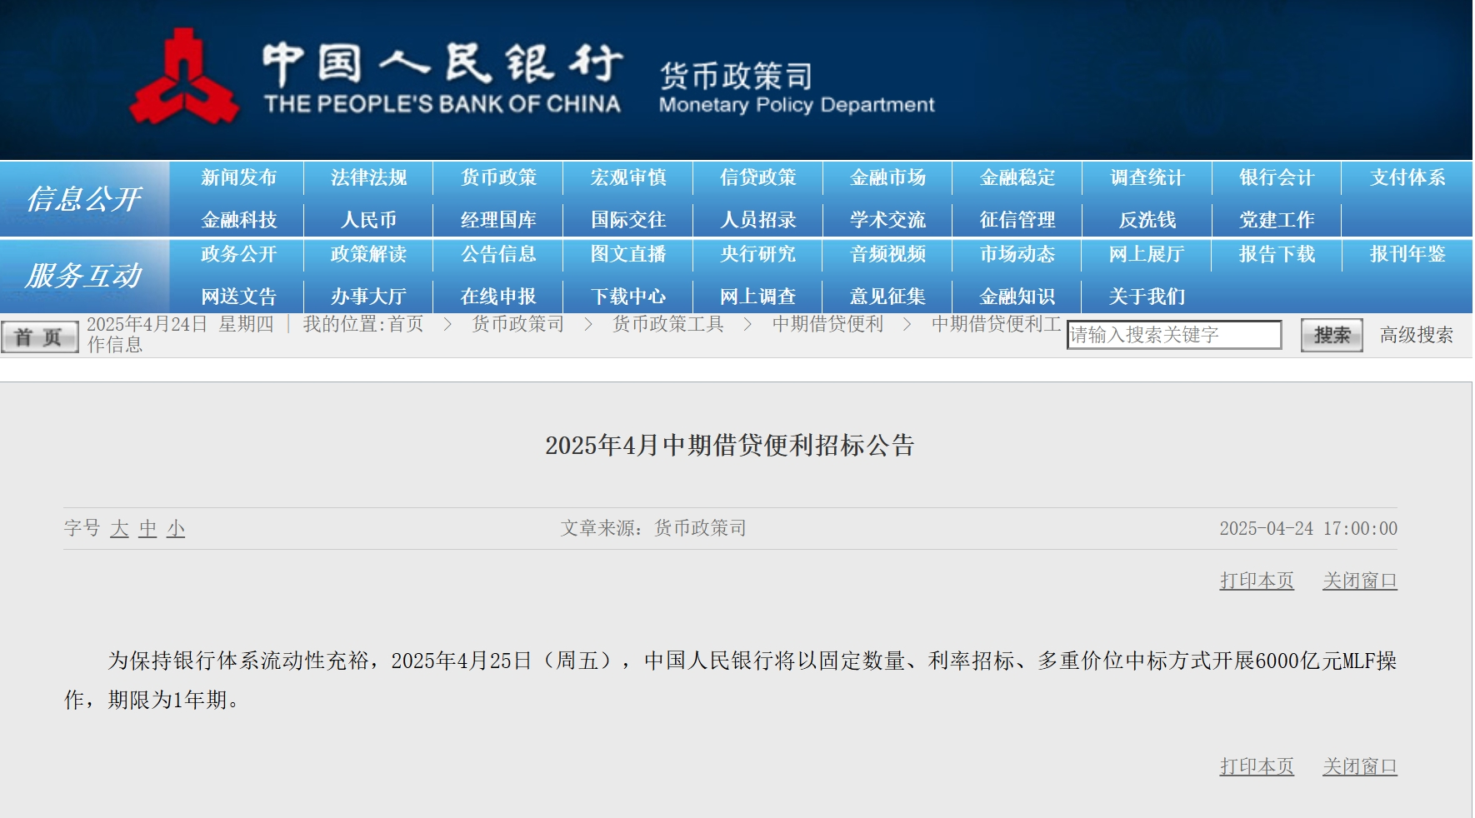Open the 货币政策 menu item
The height and width of the screenshot is (818, 1475).
[x=497, y=177]
